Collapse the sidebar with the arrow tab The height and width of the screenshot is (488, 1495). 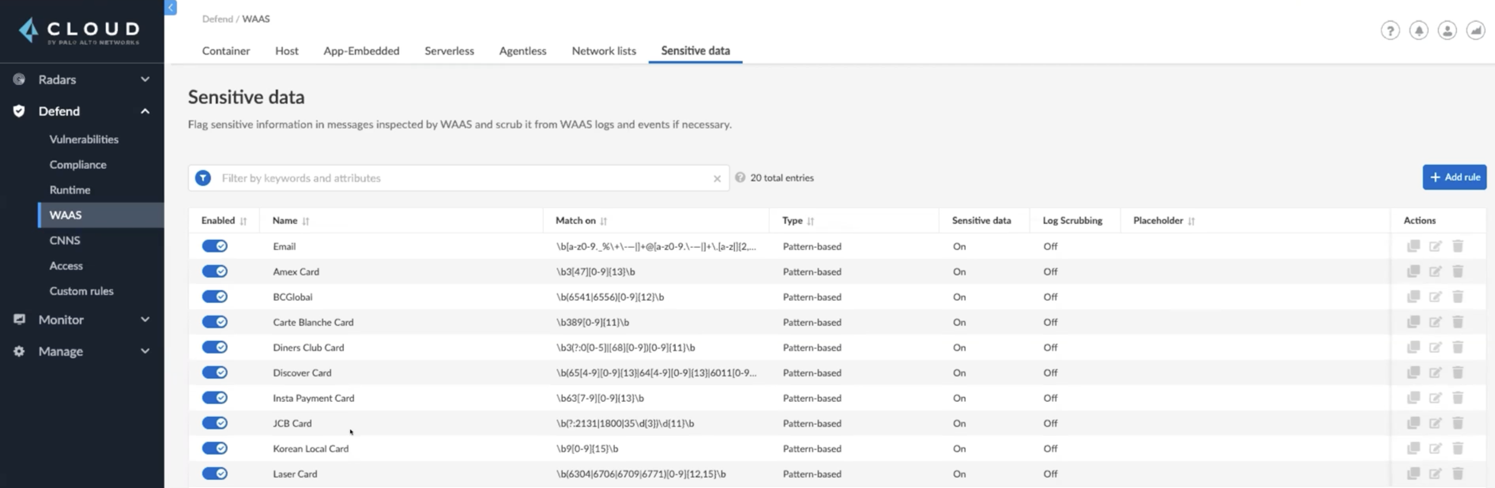171,7
